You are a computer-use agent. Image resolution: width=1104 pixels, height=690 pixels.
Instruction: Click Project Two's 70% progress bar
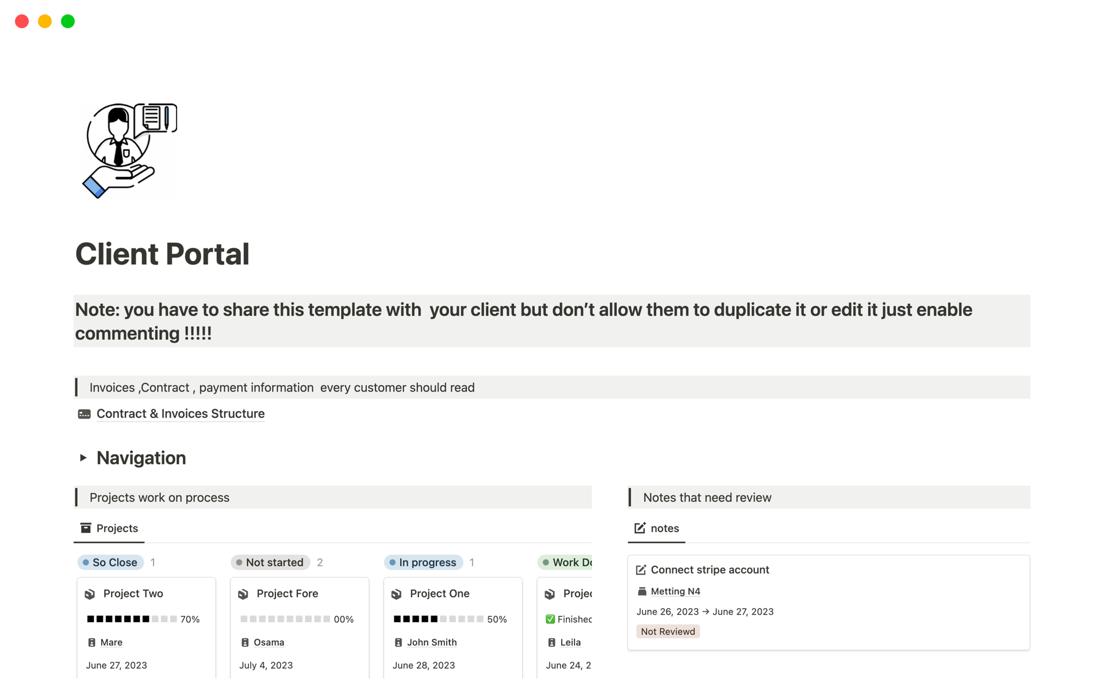click(x=132, y=619)
